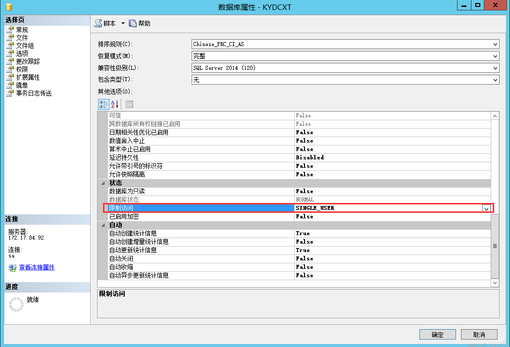Image resolution: width=510 pixels, height=347 pixels.
Task: Click the Script (脚本) toolbar icon
Action: click(x=98, y=23)
